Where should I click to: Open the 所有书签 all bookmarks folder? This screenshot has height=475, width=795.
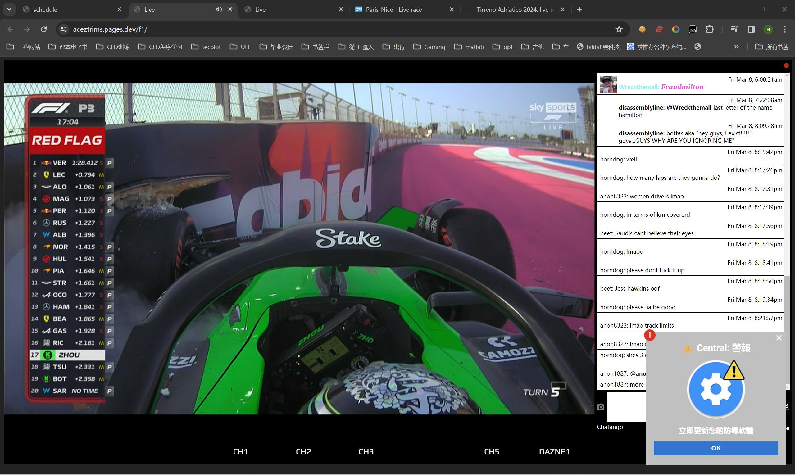click(x=772, y=47)
